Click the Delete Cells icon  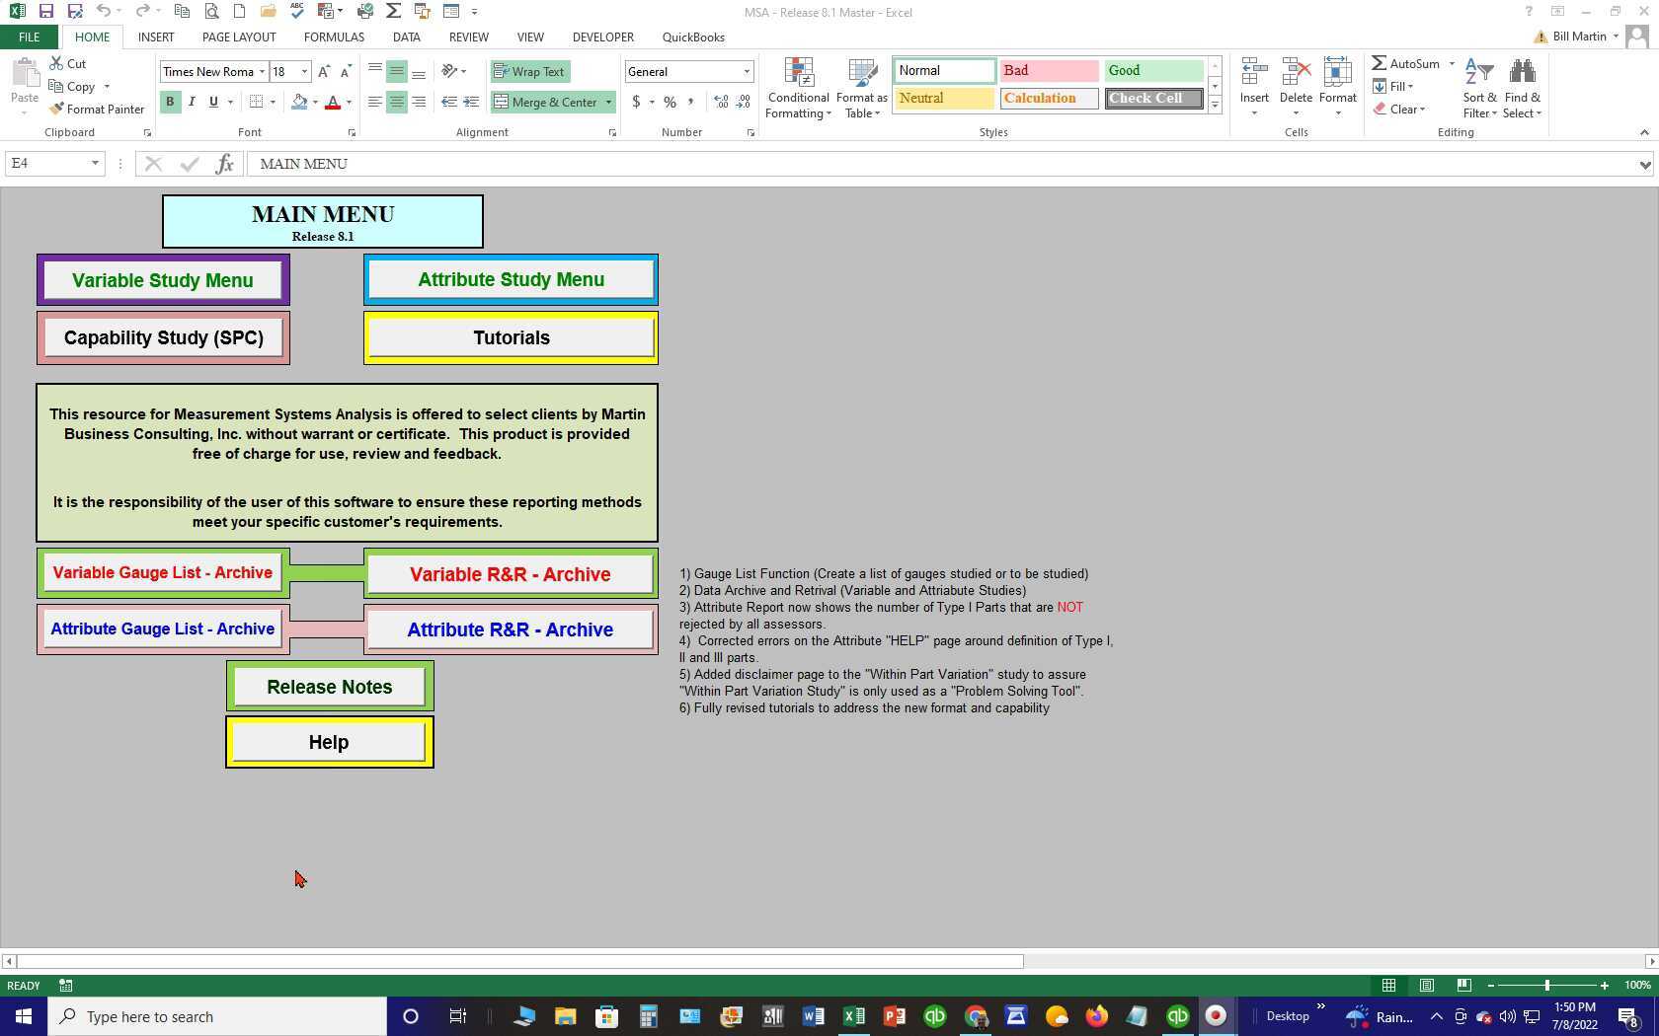click(1296, 79)
